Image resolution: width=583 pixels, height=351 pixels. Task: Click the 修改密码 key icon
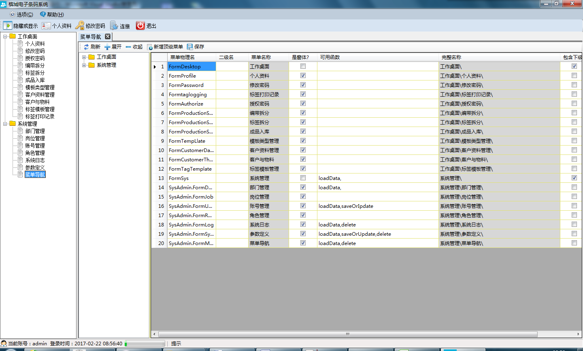80,25
